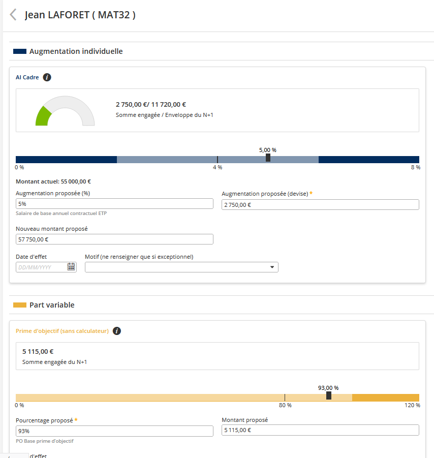The image size is (434, 458).
Task: Click the Augmentation proposée (devise) field
Action: tap(320, 204)
